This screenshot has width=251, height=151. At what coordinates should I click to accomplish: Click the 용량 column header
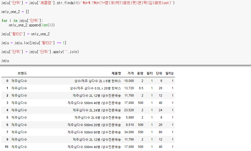pos(140,73)
